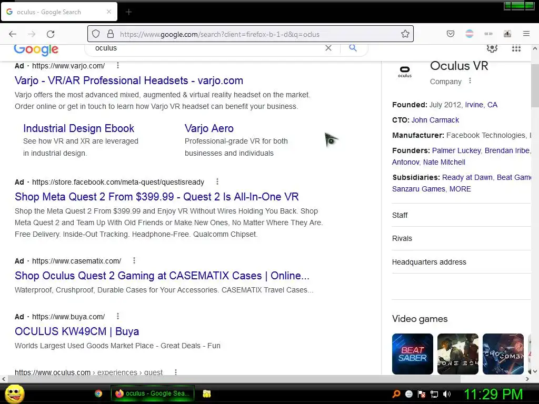
Task: Open the striped flag extension icon
Action: coord(469,34)
